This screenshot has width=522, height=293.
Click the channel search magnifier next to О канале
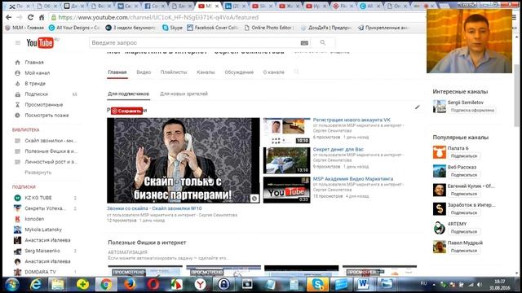click(296, 72)
